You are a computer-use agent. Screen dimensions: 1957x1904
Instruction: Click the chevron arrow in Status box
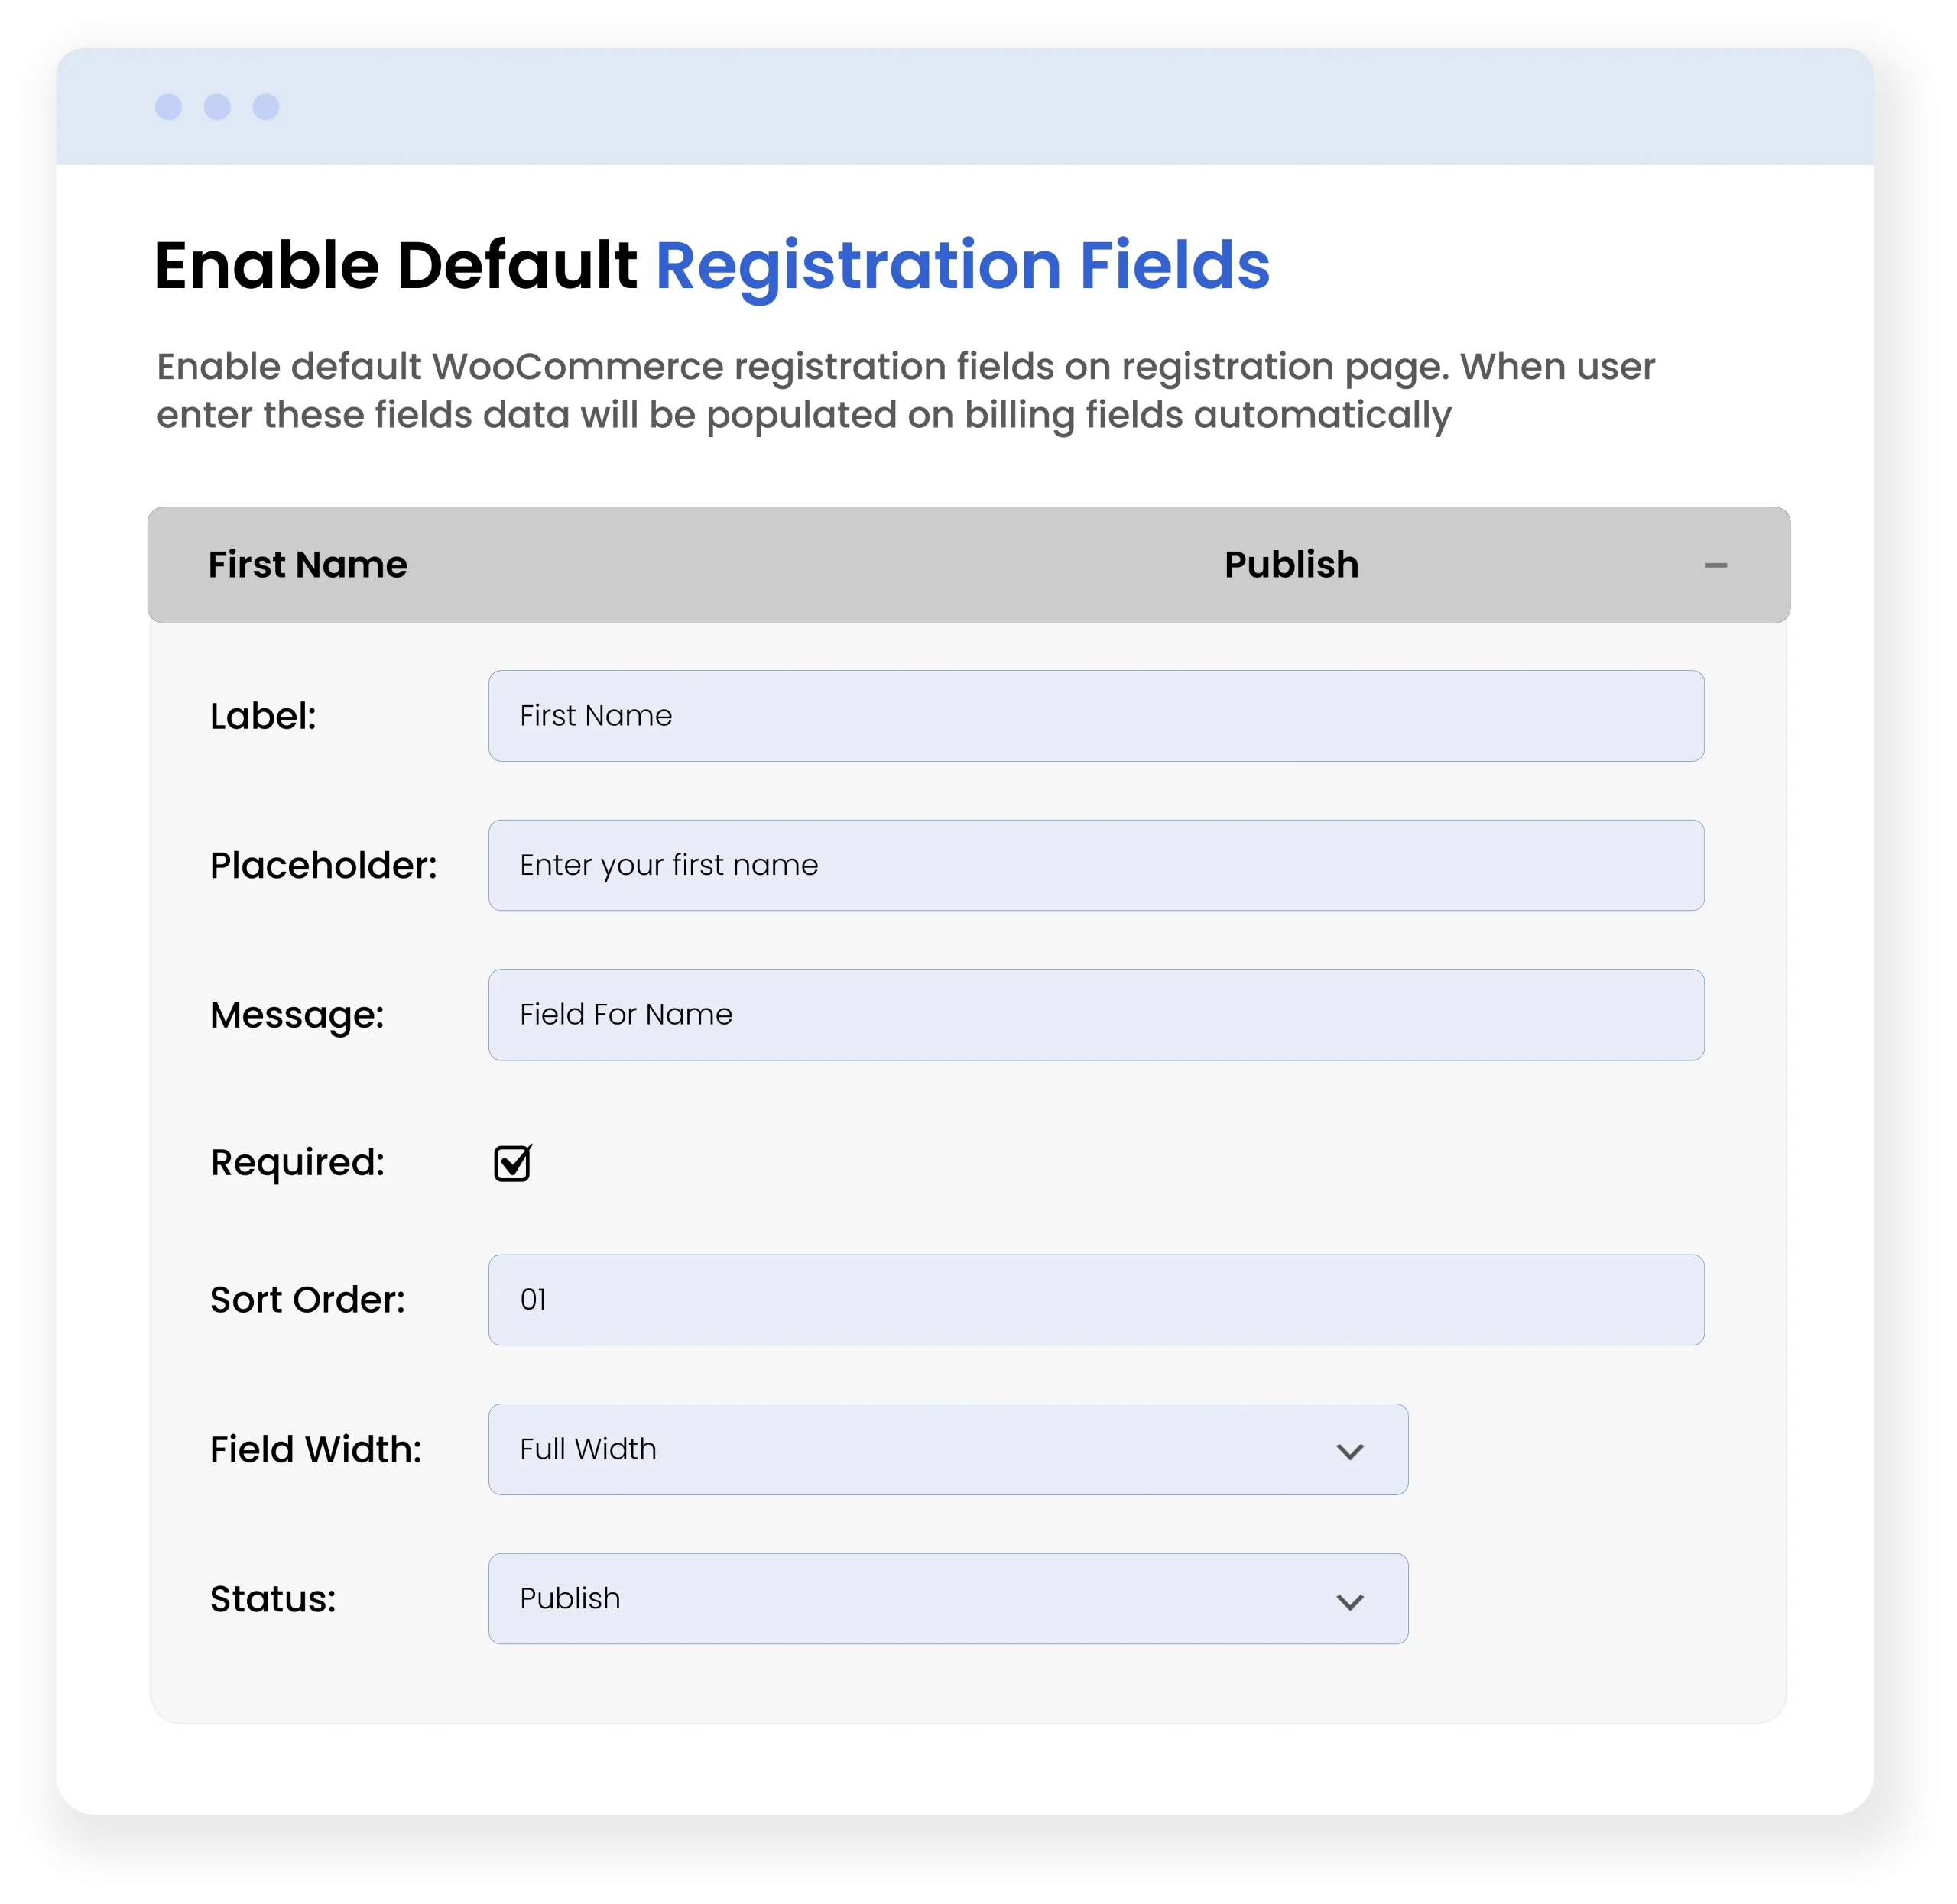[1350, 1601]
